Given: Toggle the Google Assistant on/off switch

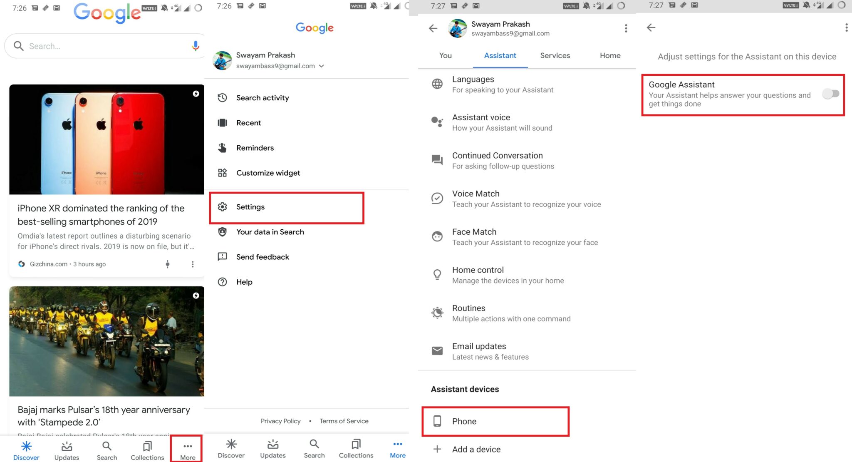Looking at the screenshot, I should click(830, 93).
